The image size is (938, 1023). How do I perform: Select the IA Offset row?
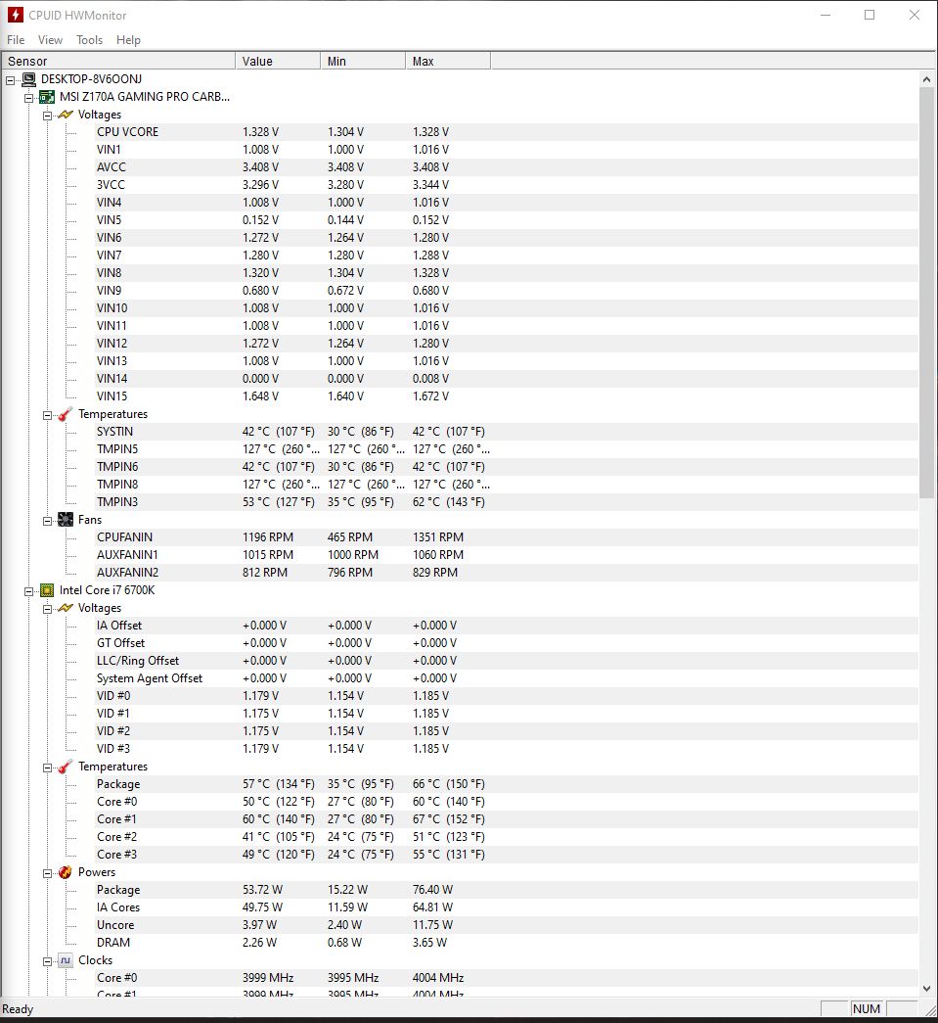click(507, 625)
